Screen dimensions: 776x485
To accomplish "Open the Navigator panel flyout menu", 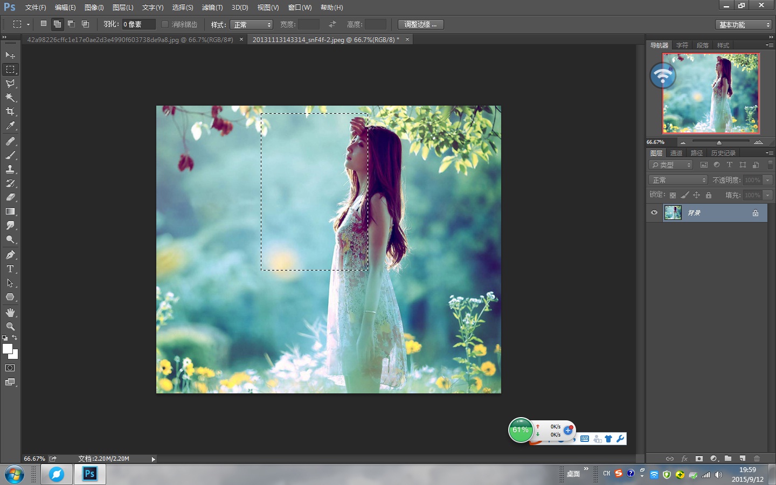I will click(x=770, y=45).
